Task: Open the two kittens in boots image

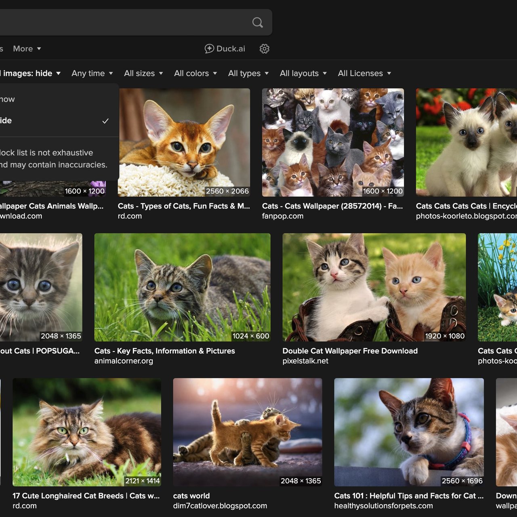Action: [x=374, y=287]
